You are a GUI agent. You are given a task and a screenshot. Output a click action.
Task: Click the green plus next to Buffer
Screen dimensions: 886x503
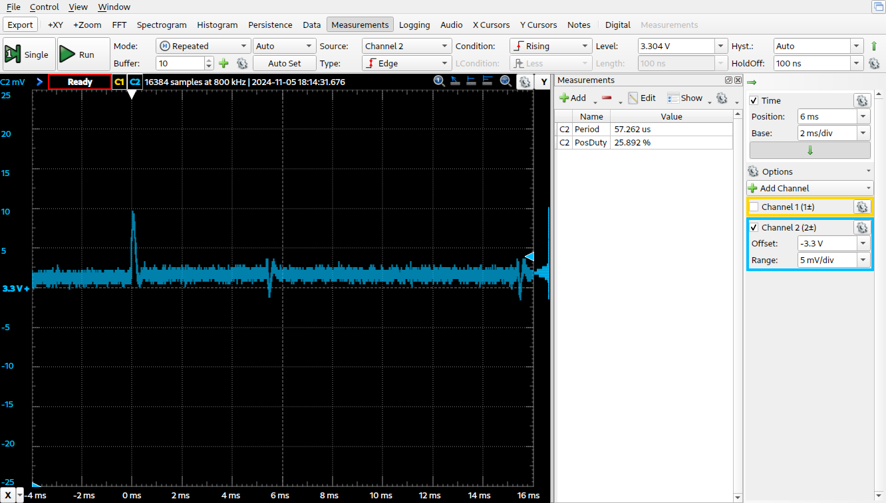click(223, 63)
